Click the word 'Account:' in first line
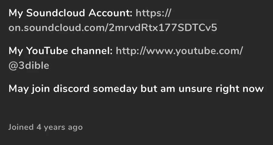Image resolution: width=273 pixels, height=145 pixels. pos(110,13)
